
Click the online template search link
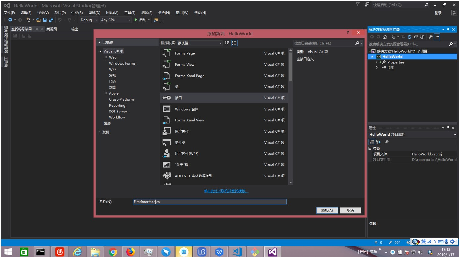click(226, 191)
